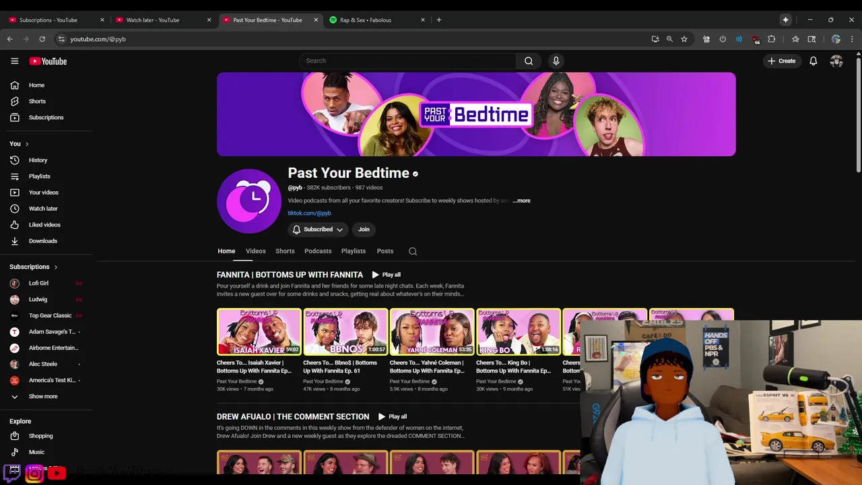862x485 pixels.
Task: Open the Chrome three-dot menu
Action: click(852, 39)
